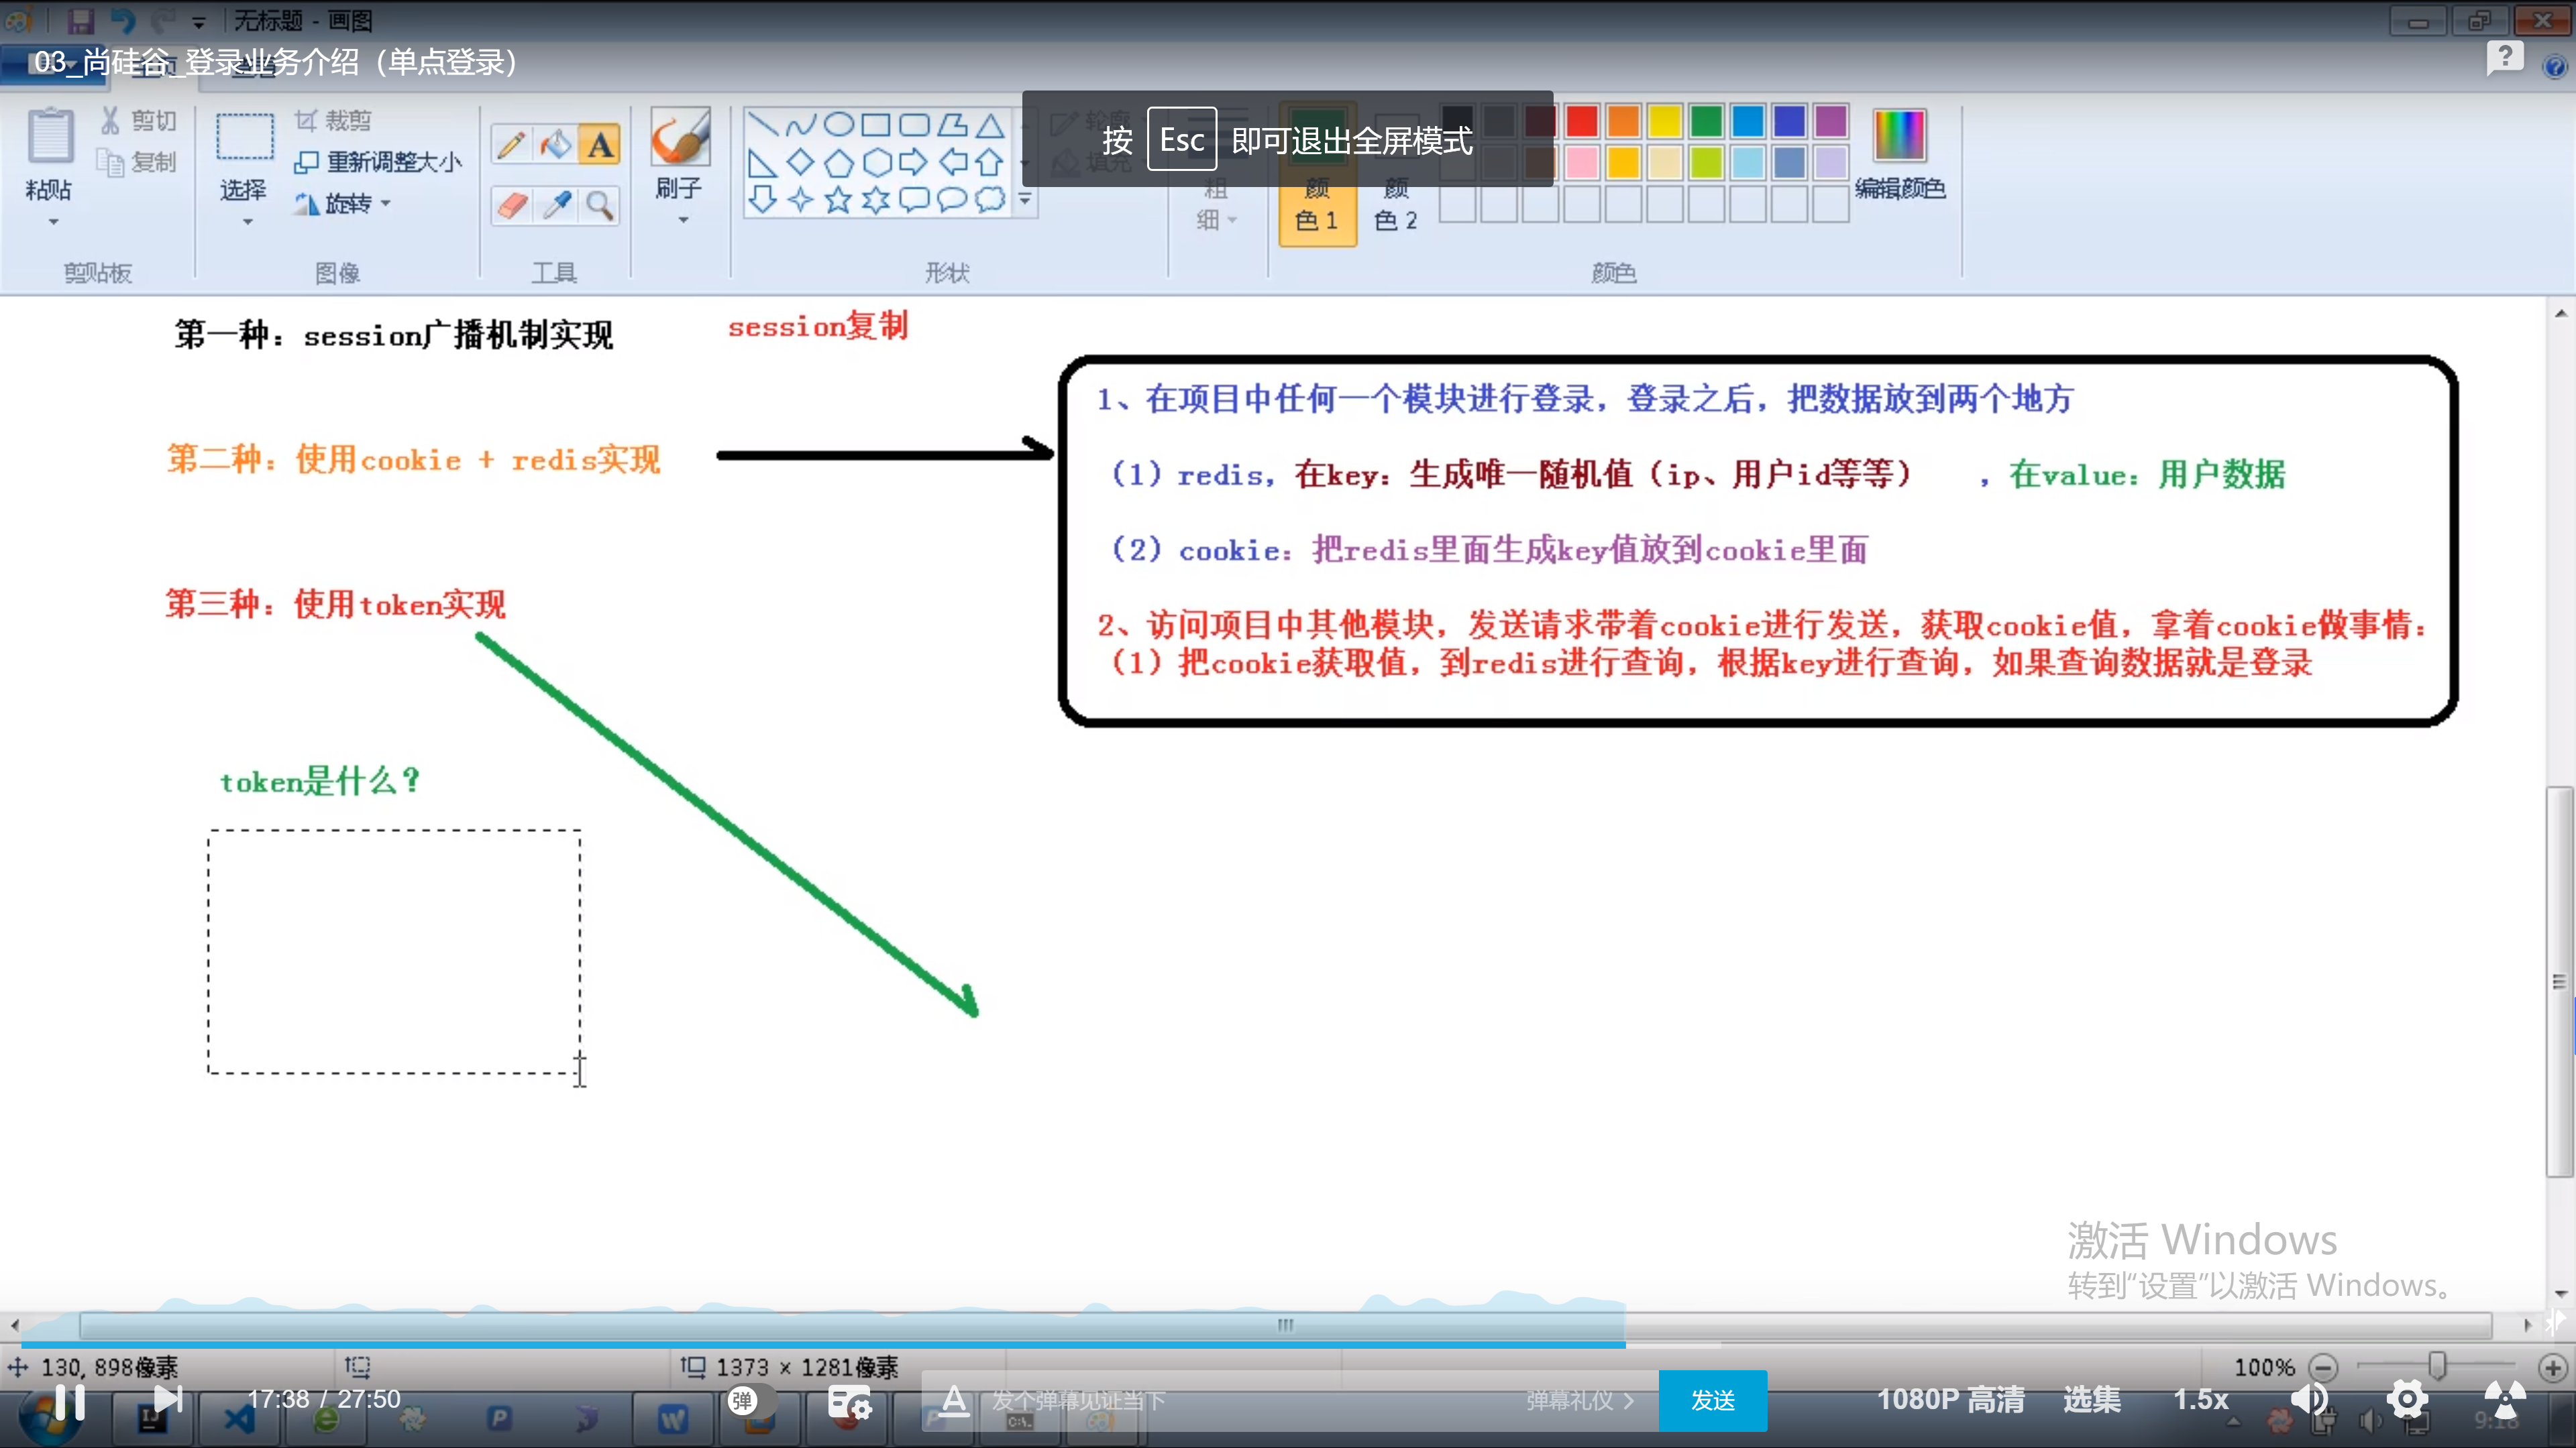Expand the Brushes dropdown arrow
The image size is (2576, 1448).
683,220
